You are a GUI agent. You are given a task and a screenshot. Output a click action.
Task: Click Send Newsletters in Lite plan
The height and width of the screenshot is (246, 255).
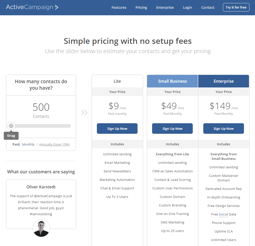(117, 171)
